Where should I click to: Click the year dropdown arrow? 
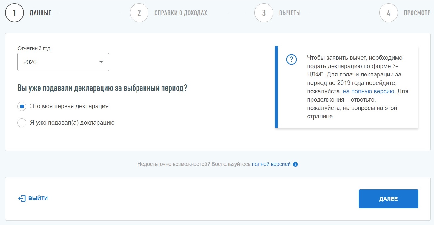(101, 62)
